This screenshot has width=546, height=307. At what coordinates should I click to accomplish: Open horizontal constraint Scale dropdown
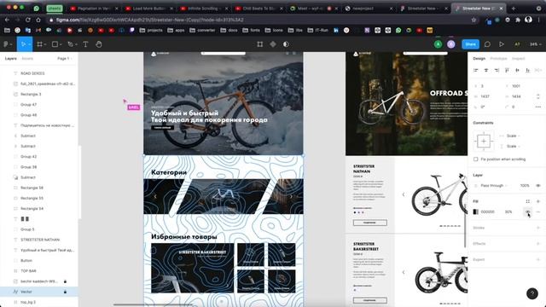[514, 136]
